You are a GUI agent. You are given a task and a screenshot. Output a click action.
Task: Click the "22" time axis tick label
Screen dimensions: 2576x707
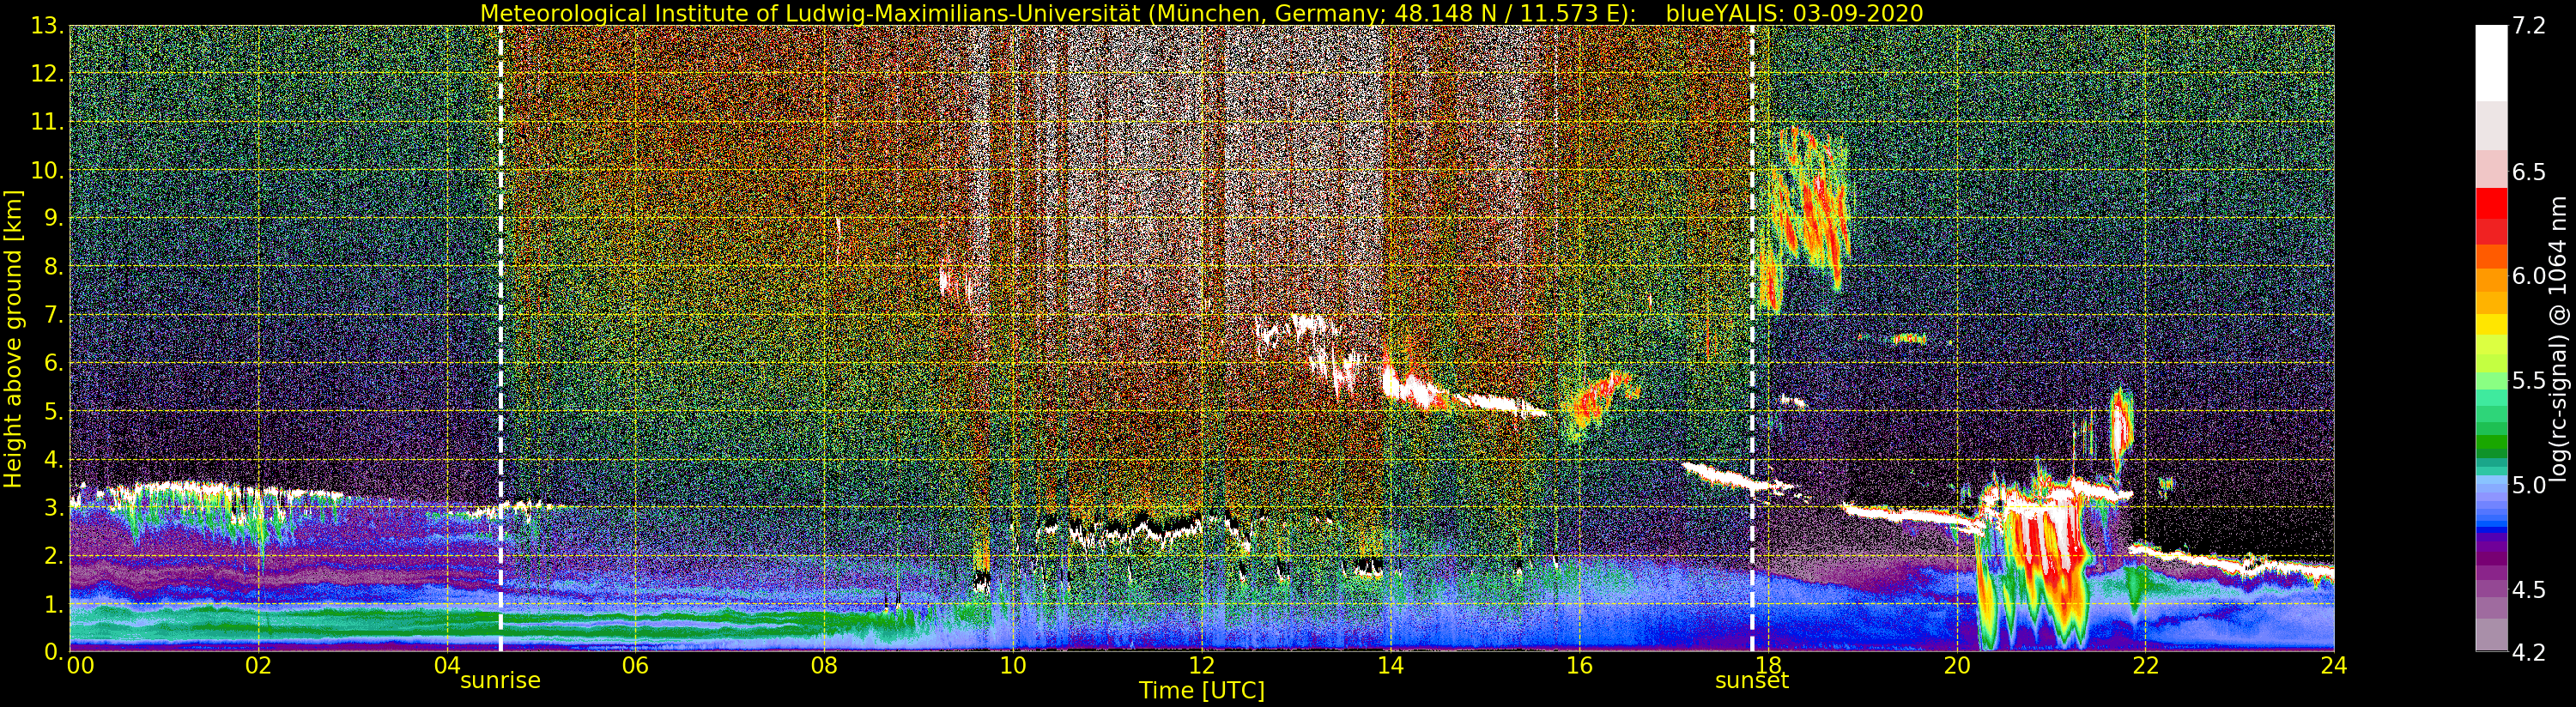point(2145,666)
